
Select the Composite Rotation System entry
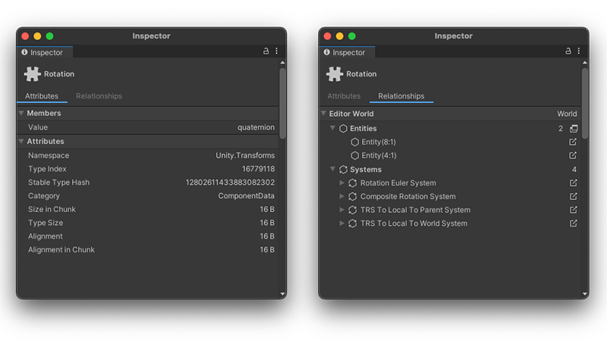407,196
